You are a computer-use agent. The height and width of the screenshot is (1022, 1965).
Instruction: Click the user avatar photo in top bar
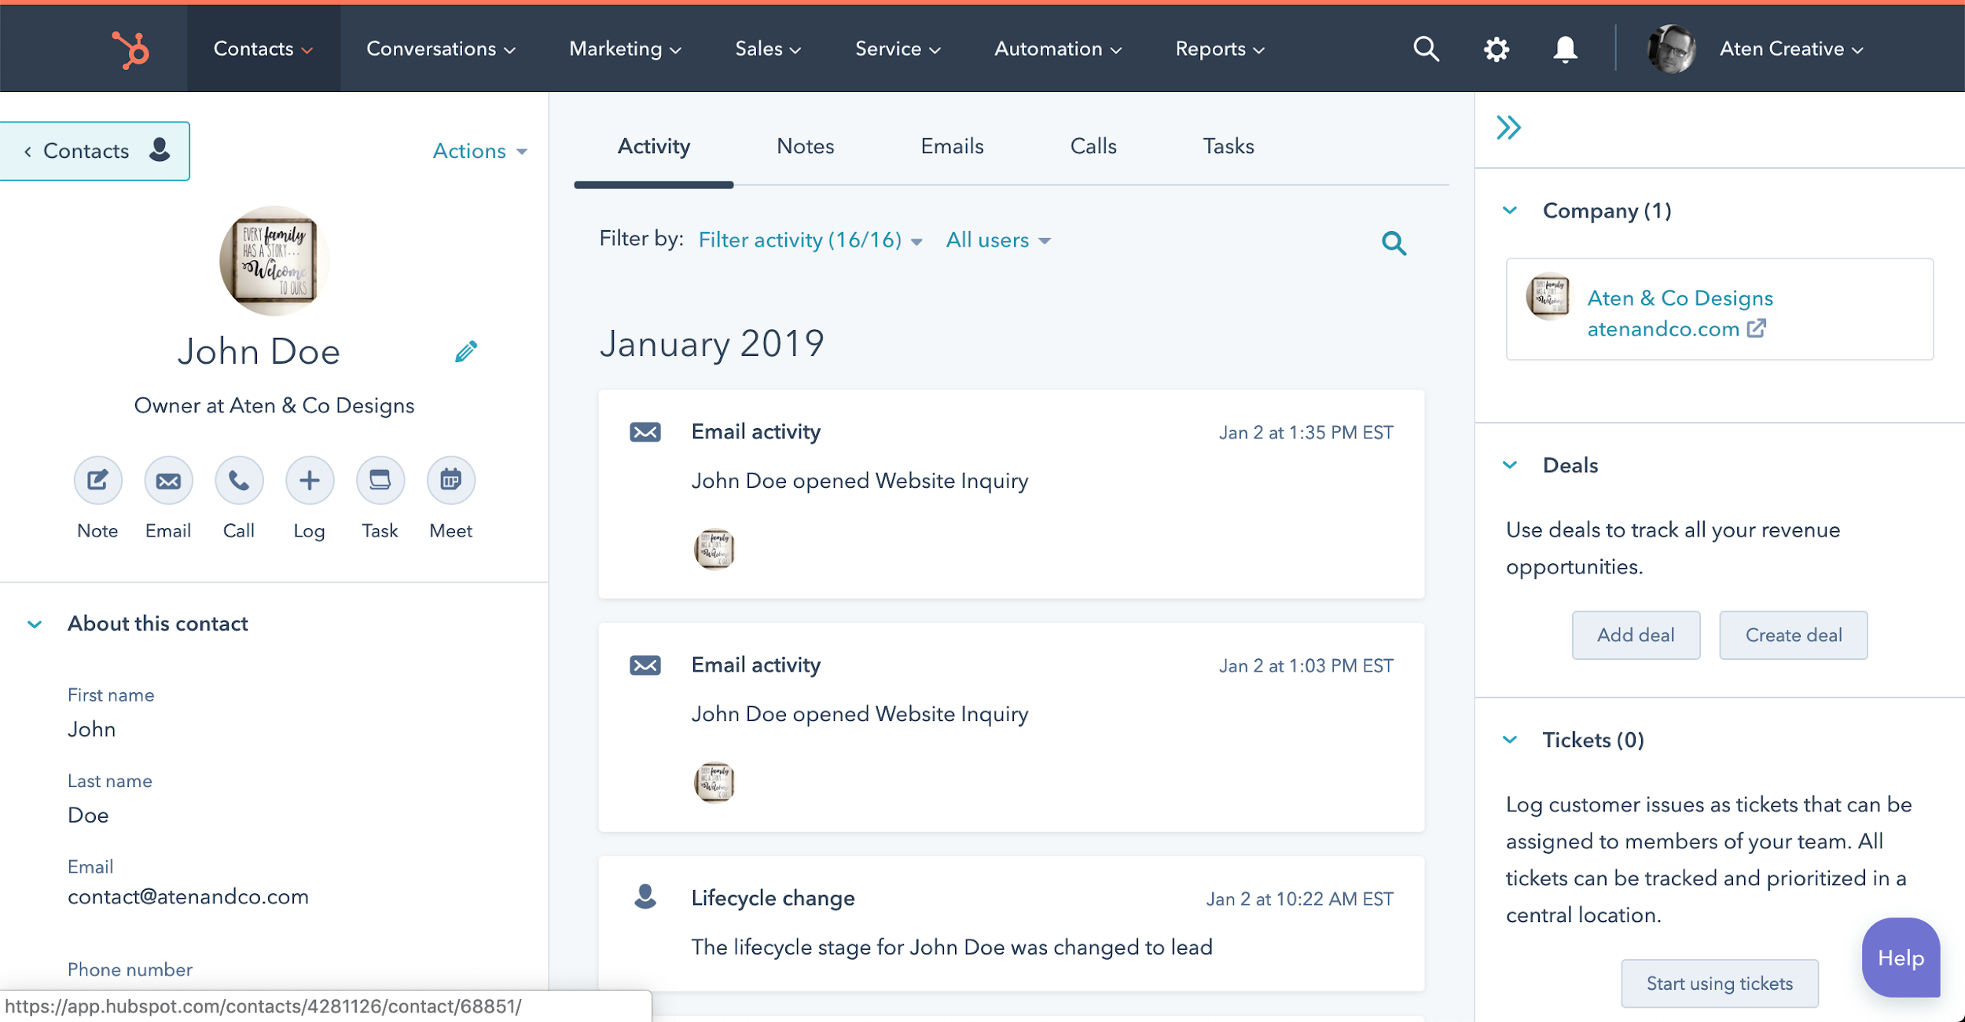[1671, 49]
